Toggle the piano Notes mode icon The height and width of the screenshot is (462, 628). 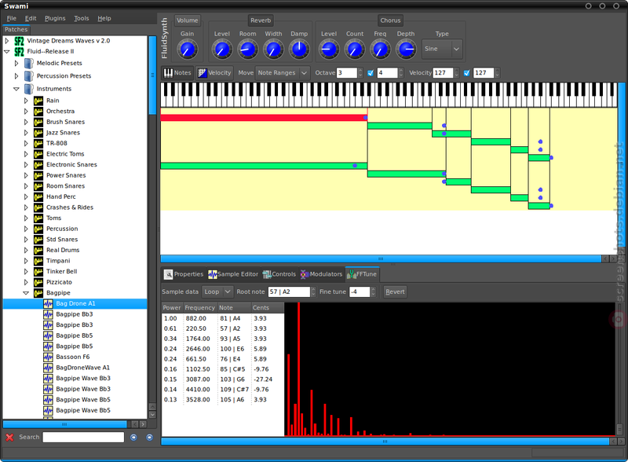pyautogui.click(x=168, y=72)
